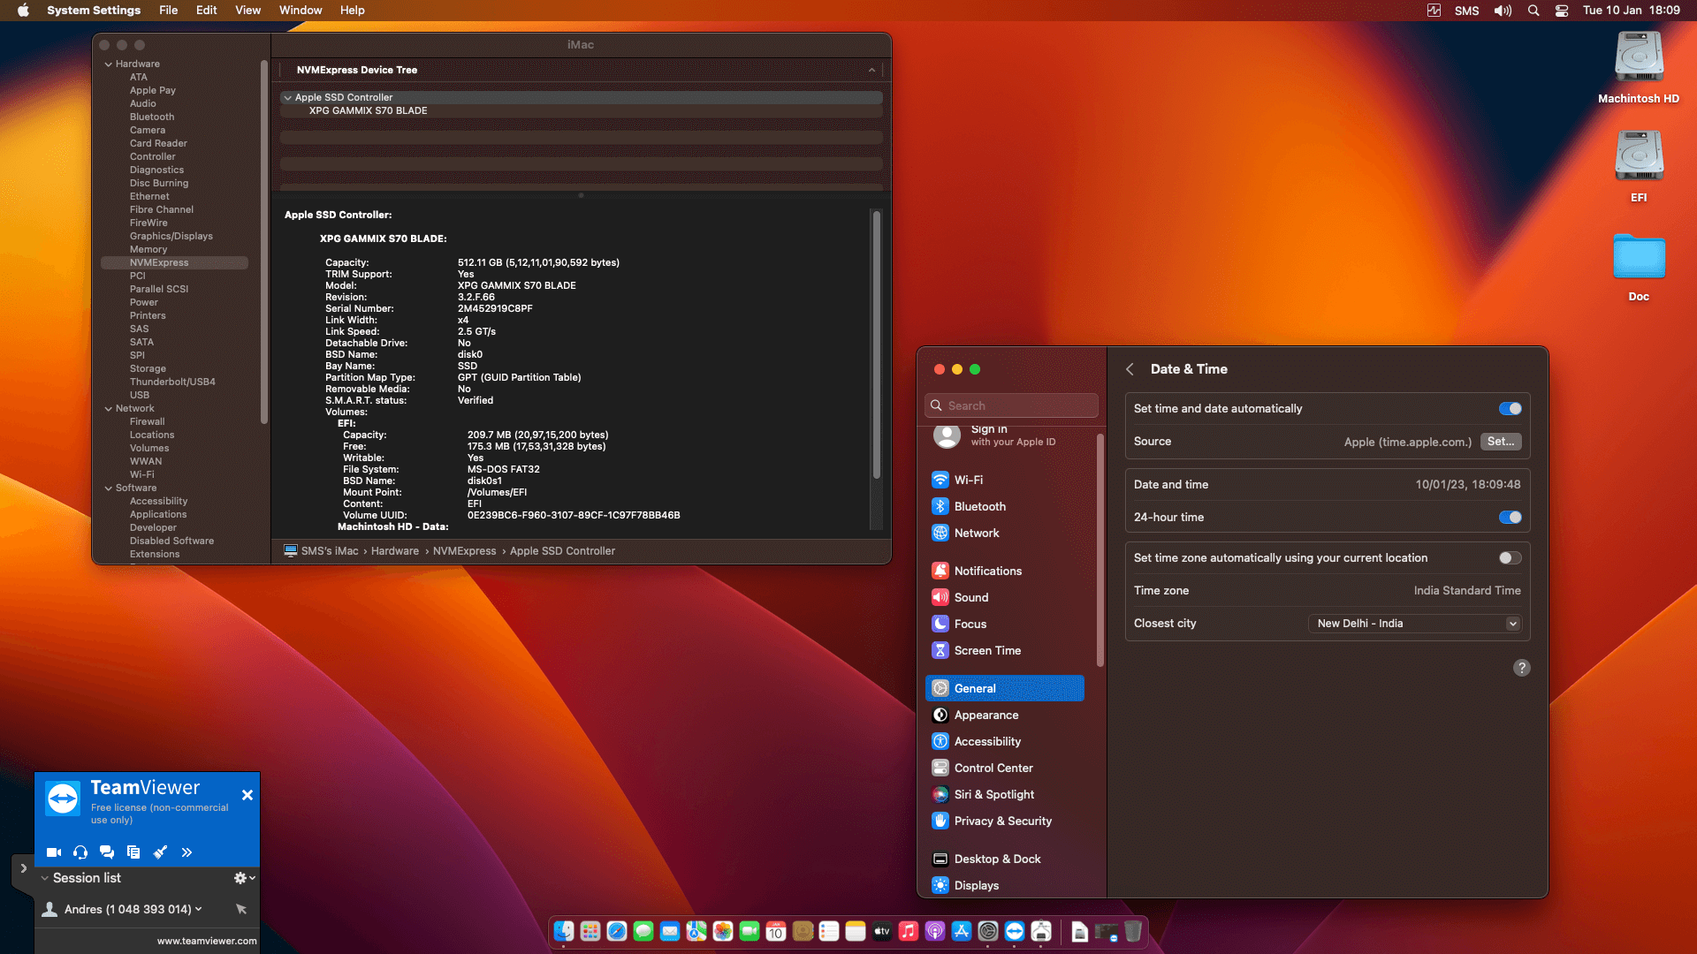The image size is (1697, 954).
Task: Open the TeamViewer chat icon
Action: click(106, 852)
